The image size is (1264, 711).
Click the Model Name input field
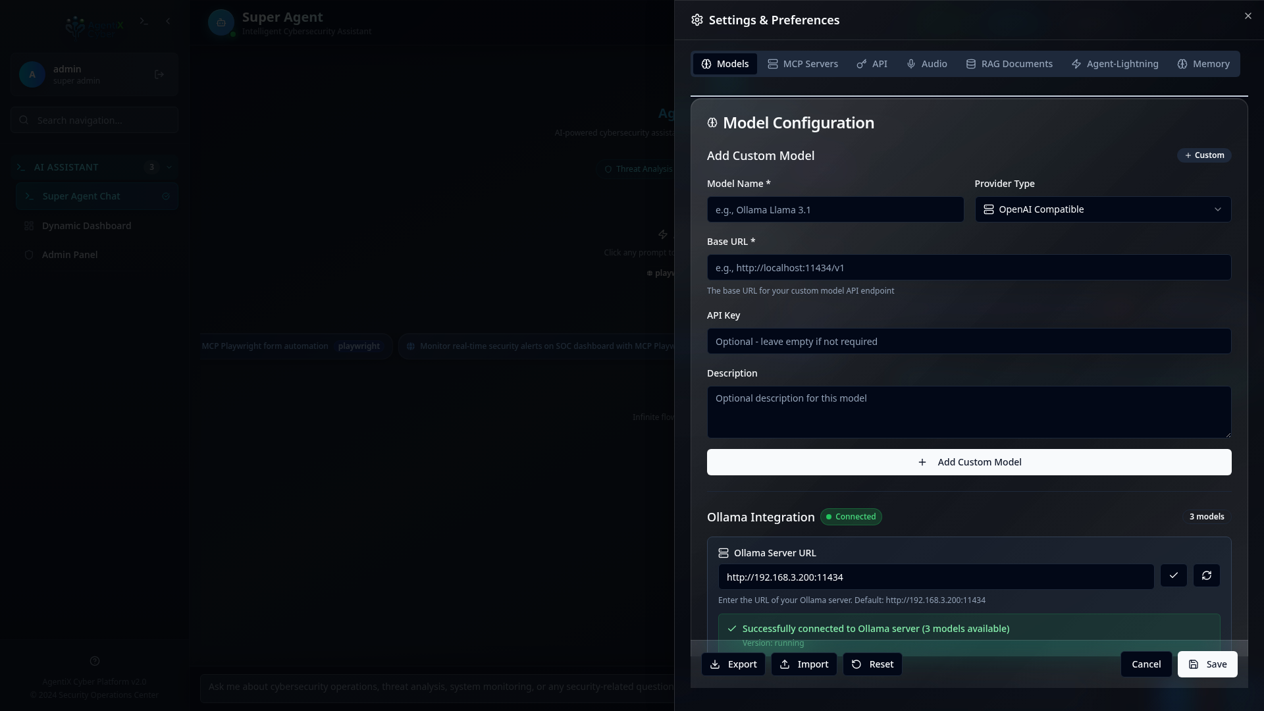(835, 209)
